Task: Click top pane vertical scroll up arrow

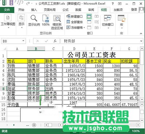Action: (x=142, y=48)
